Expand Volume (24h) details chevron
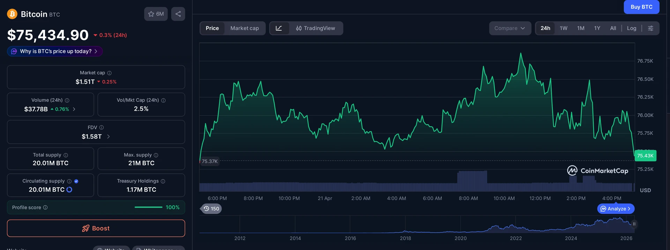 pos(74,109)
